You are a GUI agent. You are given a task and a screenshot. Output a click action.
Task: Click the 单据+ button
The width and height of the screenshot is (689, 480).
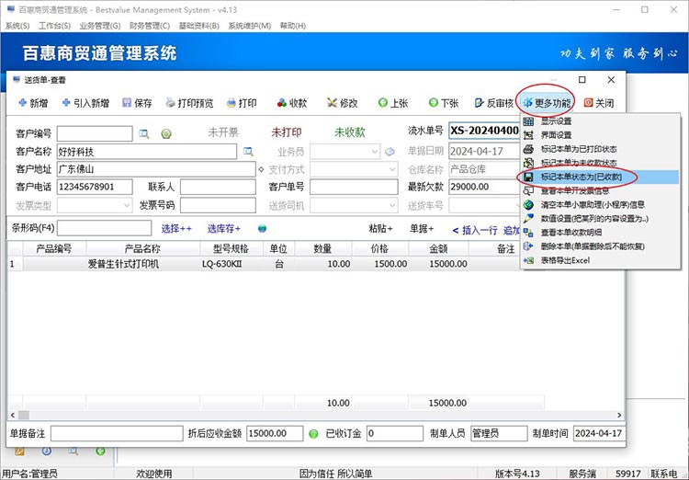point(422,228)
